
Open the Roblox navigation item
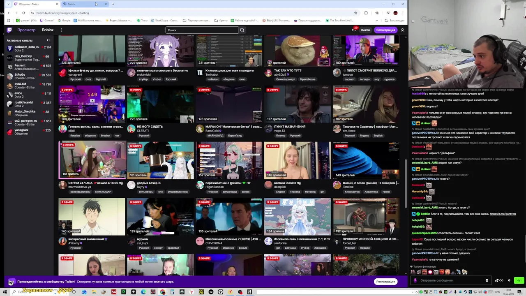48,30
